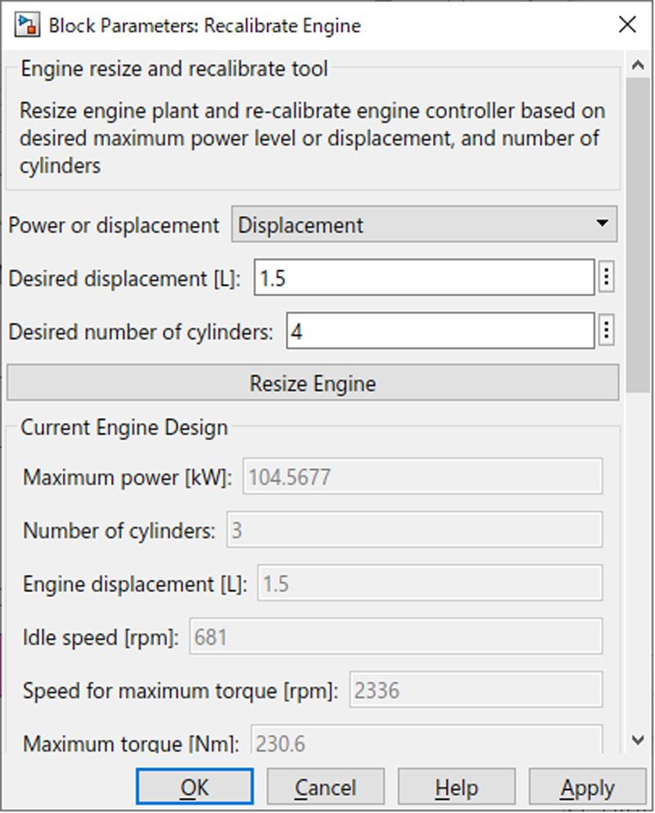655x813 pixels.
Task: Open Help for the Recalibrate Engine block
Action: (456, 786)
